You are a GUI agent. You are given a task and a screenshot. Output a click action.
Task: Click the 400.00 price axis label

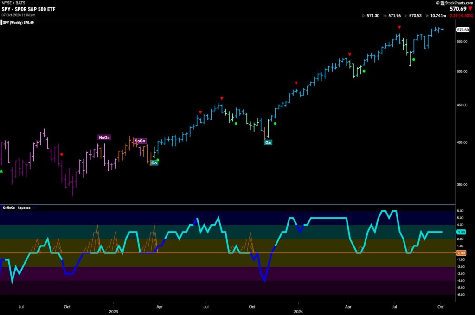coord(462,142)
